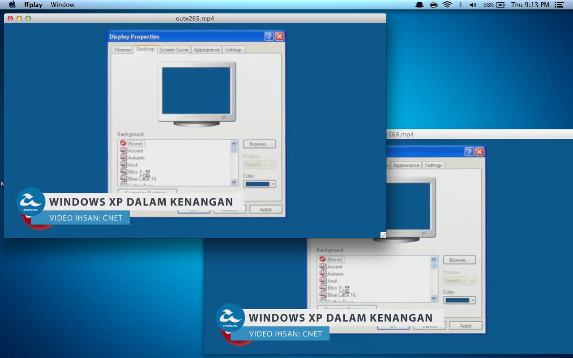Viewport: 573px width, 358px height.
Task: Choose Blue Lace 16 in x264.mp4 video
Action: point(338,295)
